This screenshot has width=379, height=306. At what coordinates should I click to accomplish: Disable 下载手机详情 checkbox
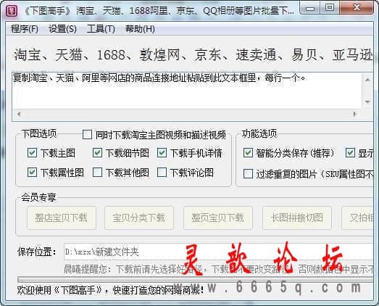tap(162, 153)
